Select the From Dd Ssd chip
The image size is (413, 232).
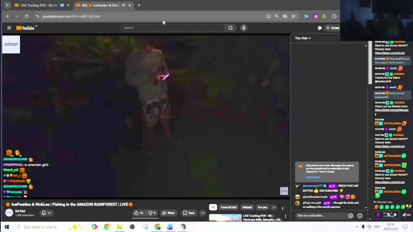point(228,207)
